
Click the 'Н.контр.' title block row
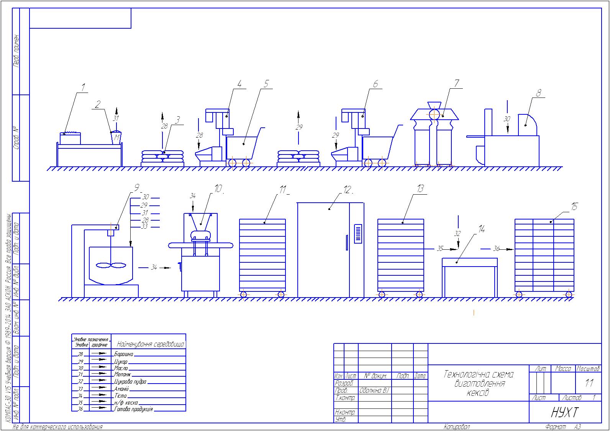point(346,412)
